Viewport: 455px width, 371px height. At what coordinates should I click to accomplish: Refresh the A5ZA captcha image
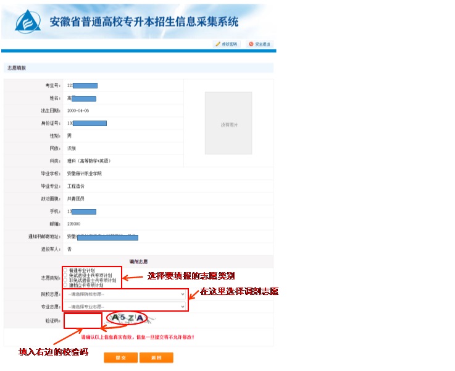click(x=127, y=318)
